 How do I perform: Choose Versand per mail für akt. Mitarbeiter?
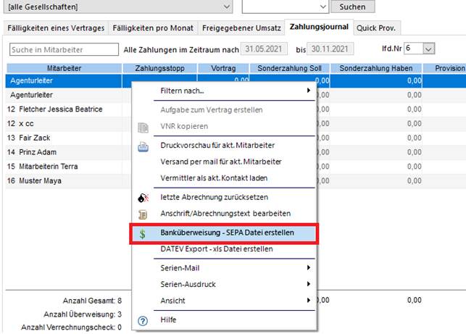coord(220,162)
